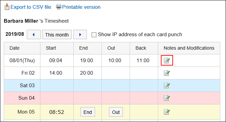Open edit note icon for Sat 03 row
This screenshot has width=226, height=122.
167,86
